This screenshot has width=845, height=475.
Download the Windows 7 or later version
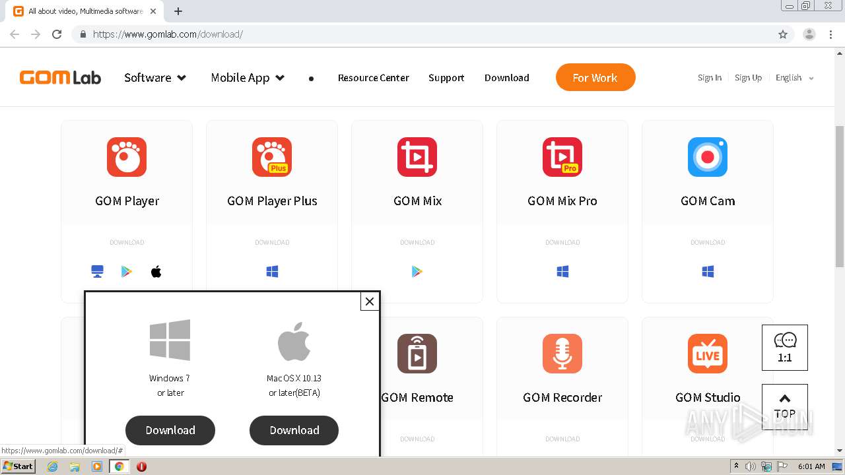170,430
